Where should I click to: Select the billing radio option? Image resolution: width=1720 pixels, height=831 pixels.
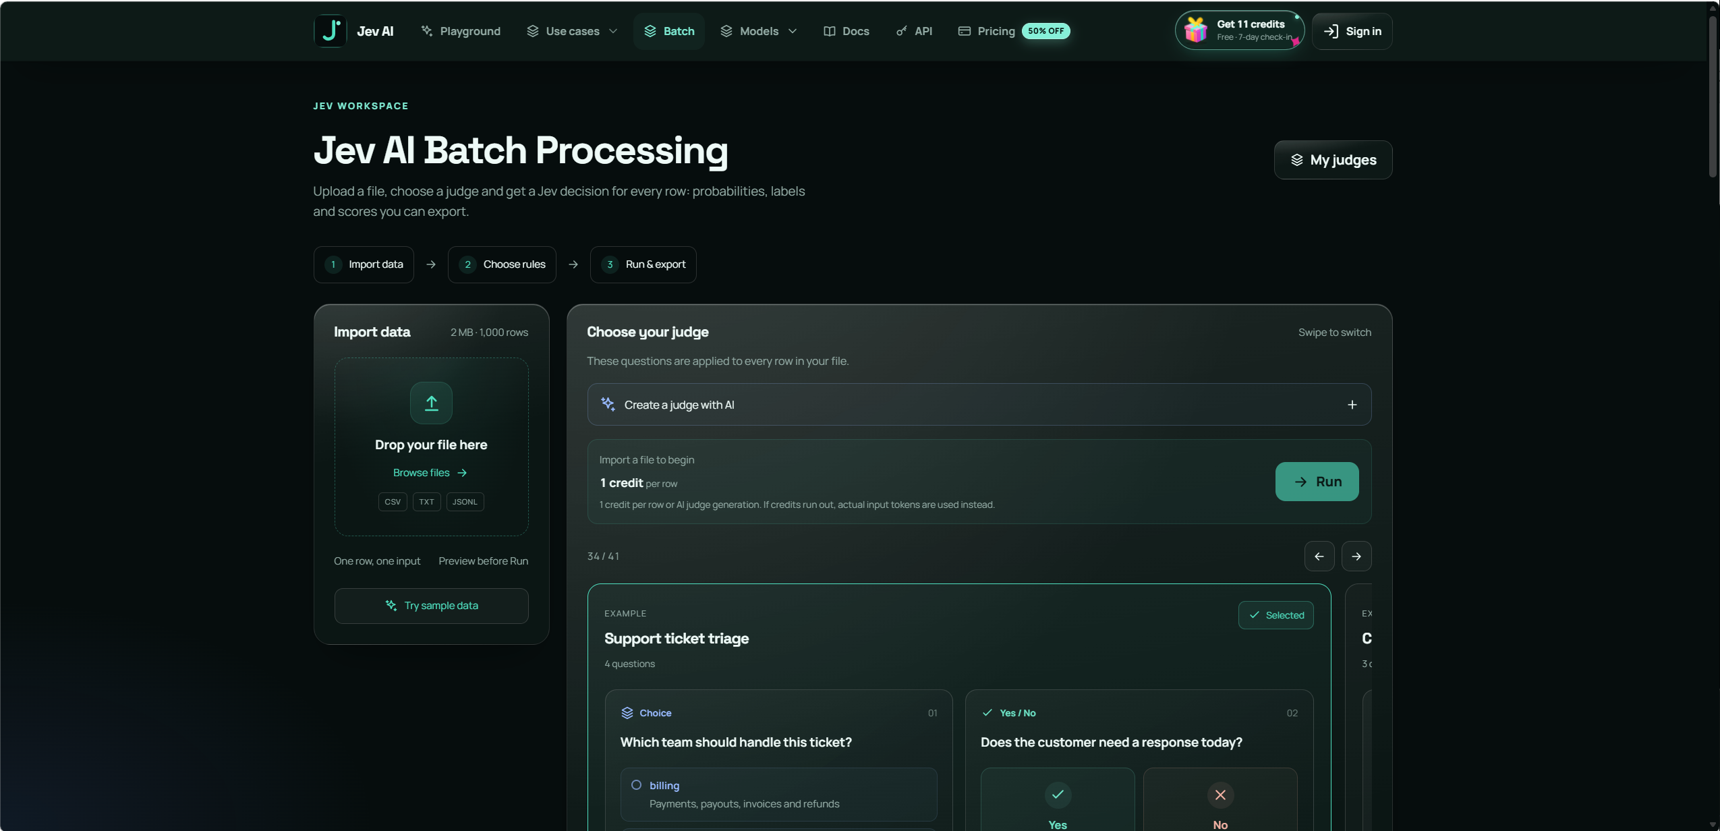coord(636,785)
